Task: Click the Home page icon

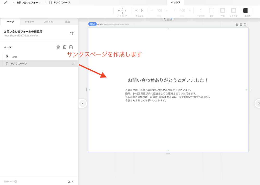Action: (x=7, y=57)
